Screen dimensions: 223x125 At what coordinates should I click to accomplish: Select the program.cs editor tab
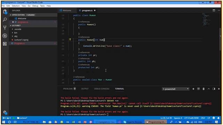point(87,10)
